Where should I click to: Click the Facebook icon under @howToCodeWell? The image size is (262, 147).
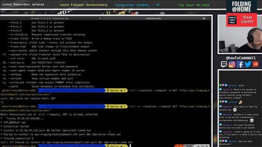pos(240,64)
